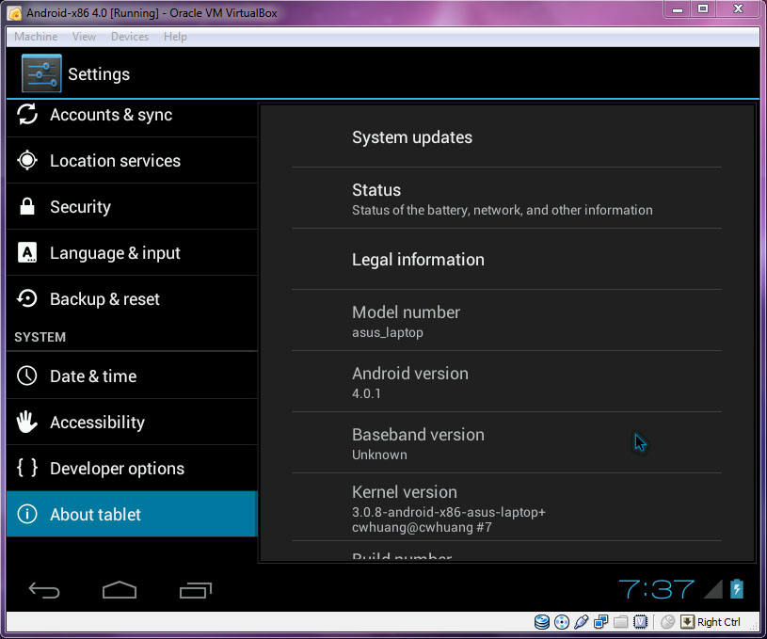Select the About tablet entry
Screen dimensions: 767x639
(132, 514)
